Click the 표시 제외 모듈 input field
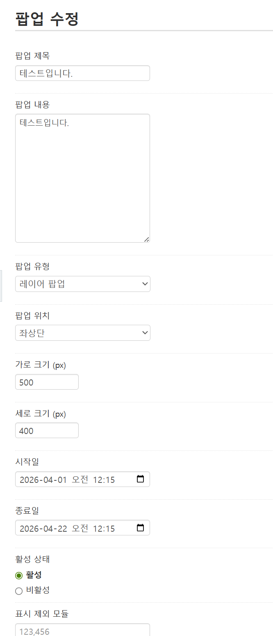This screenshot has width=273, height=636. click(x=82, y=631)
